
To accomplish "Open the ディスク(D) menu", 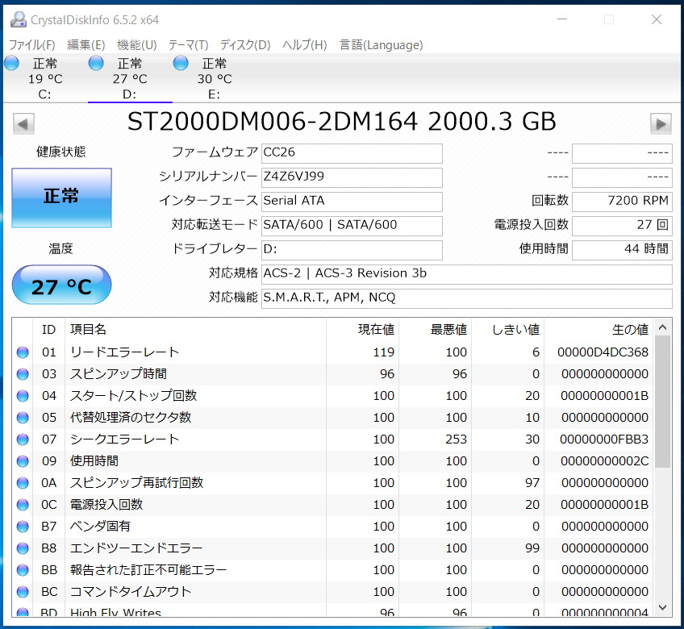I will pos(245,45).
